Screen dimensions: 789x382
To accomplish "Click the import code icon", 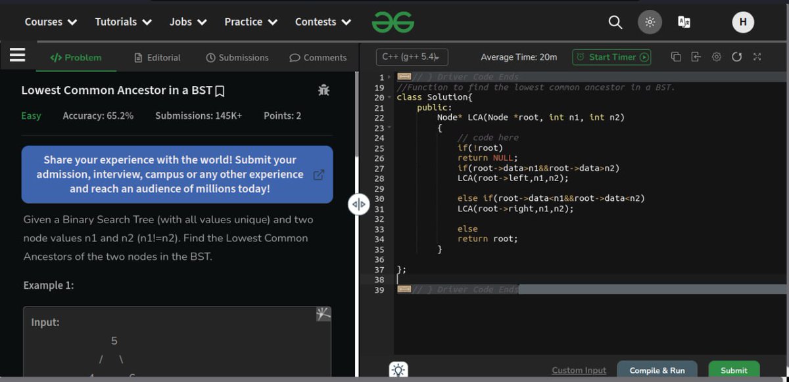I will (x=696, y=57).
